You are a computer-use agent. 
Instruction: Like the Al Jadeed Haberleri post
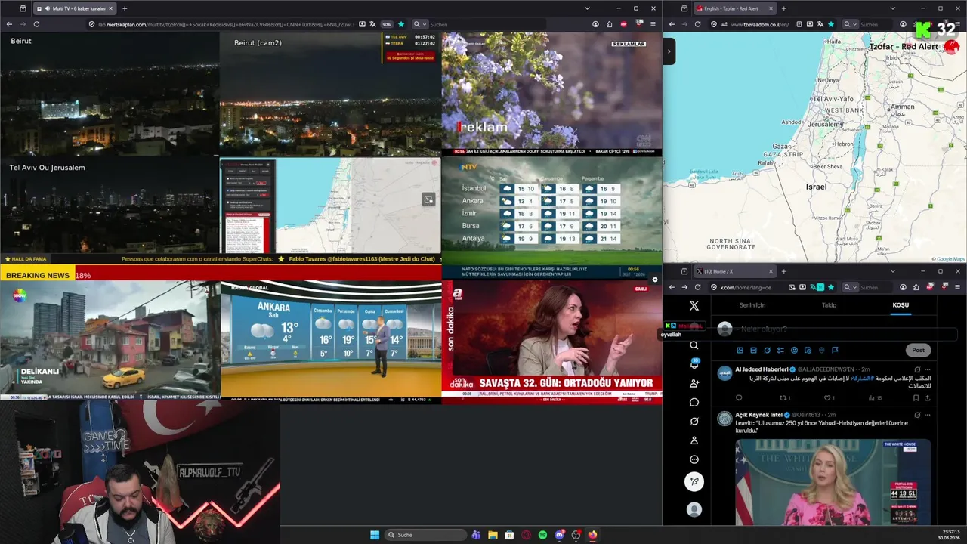tap(829, 398)
